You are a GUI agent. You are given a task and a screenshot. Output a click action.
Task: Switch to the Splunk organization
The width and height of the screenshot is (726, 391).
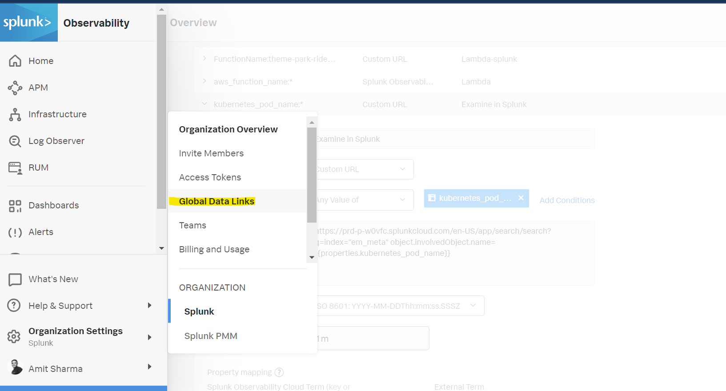coord(199,311)
